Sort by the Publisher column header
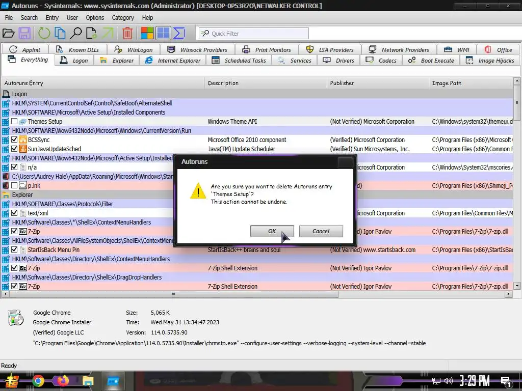Image resolution: width=522 pixels, height=391 pixels. (x=378, y=83)
